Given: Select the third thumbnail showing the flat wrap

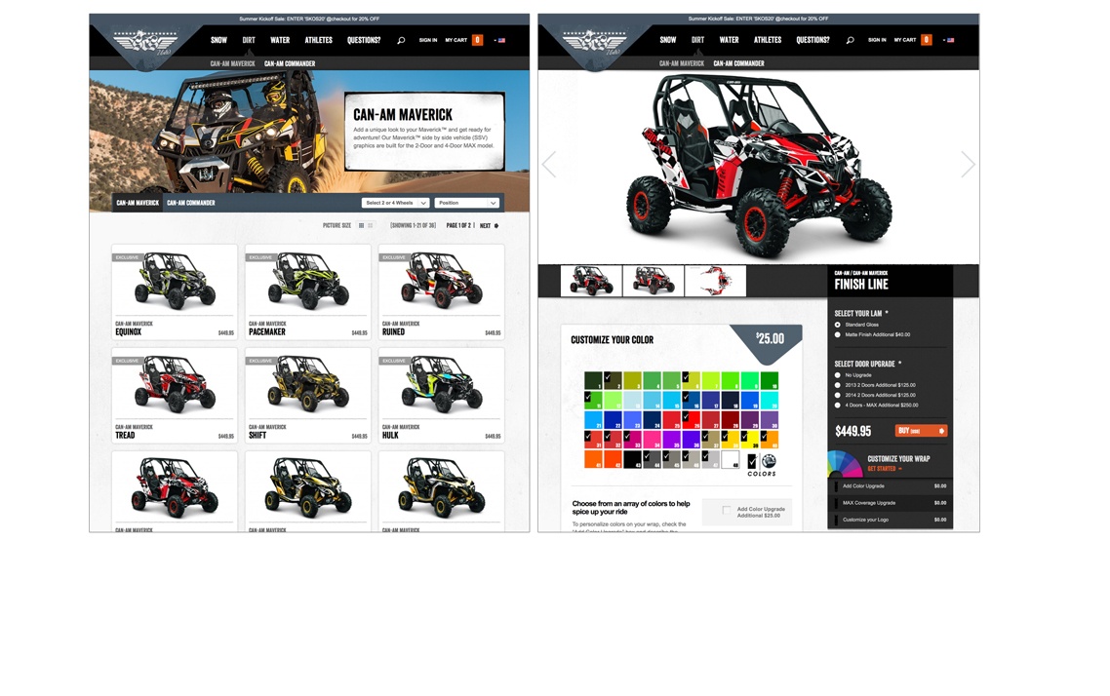Looking at the screenshot, I should pyautogui.click(x=716, y=281).
